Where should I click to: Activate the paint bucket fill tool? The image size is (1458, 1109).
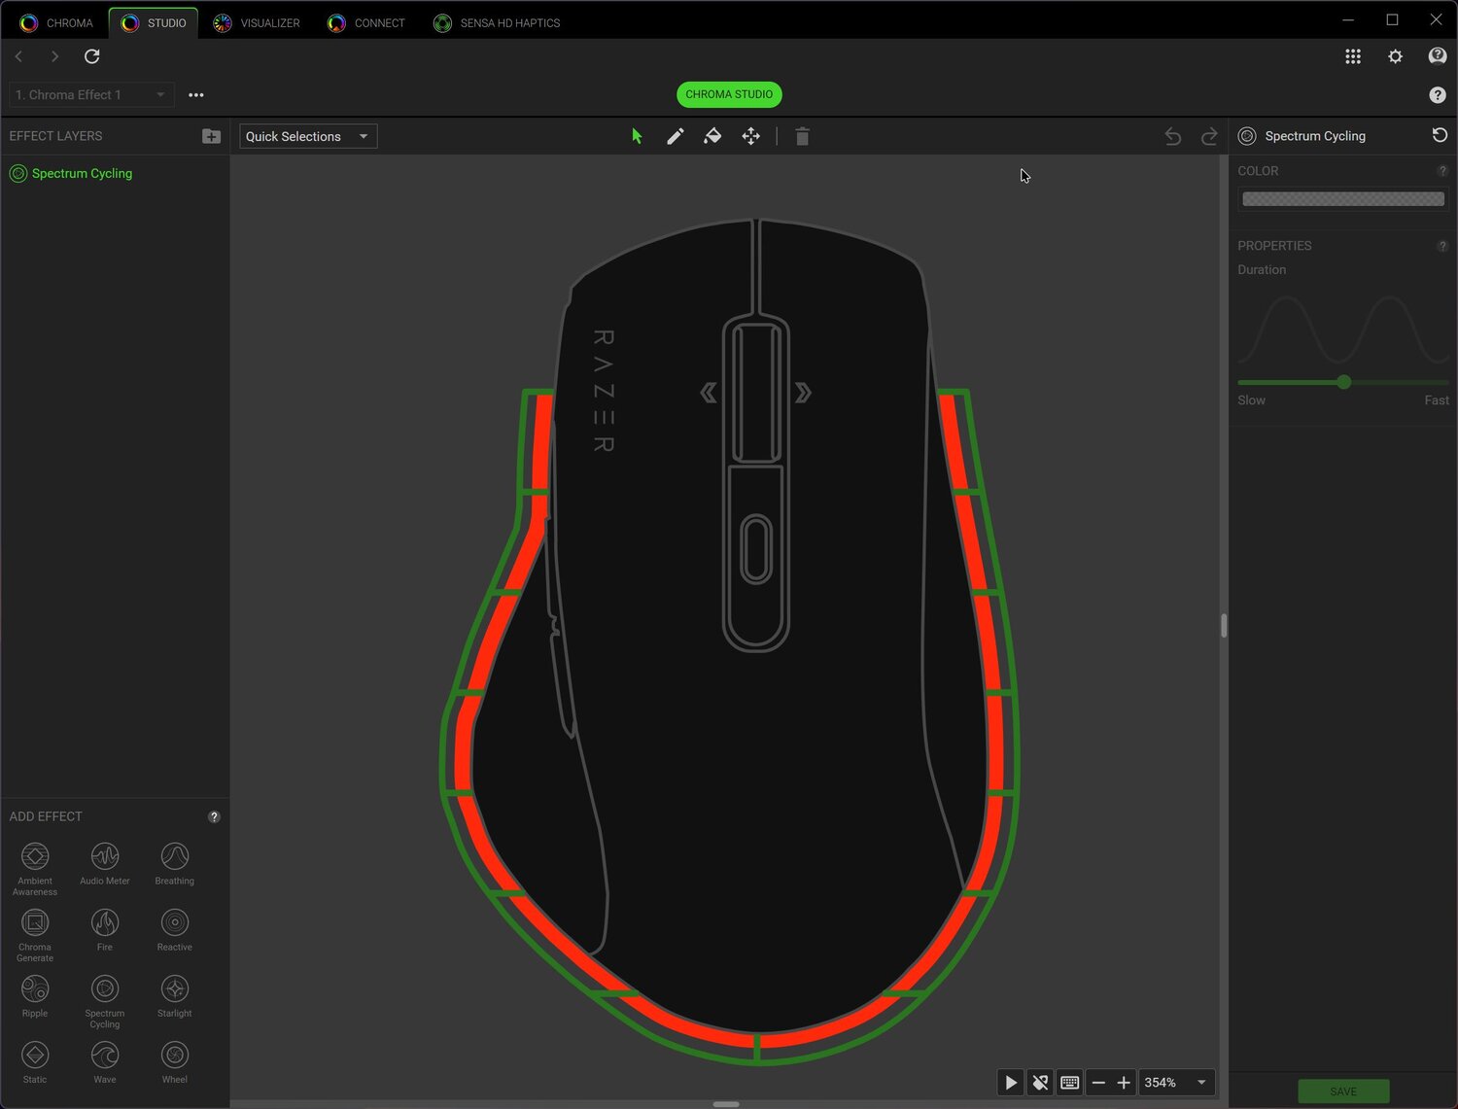(712, 136)
